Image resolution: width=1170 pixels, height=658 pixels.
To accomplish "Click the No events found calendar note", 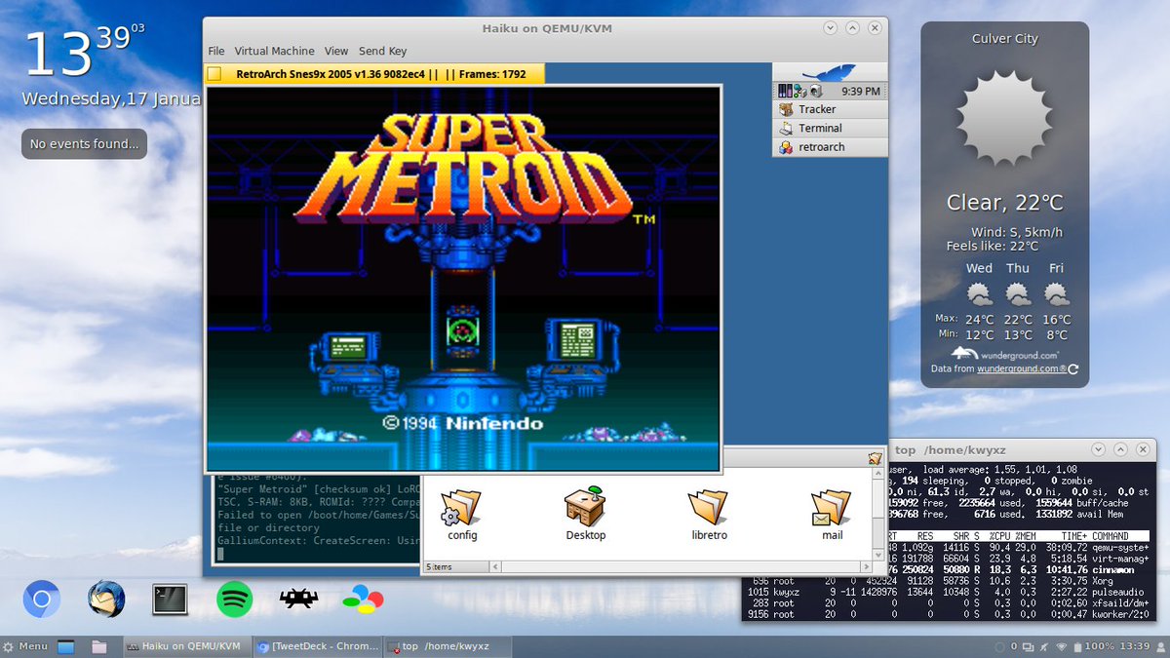I will (x=84, y=144).
